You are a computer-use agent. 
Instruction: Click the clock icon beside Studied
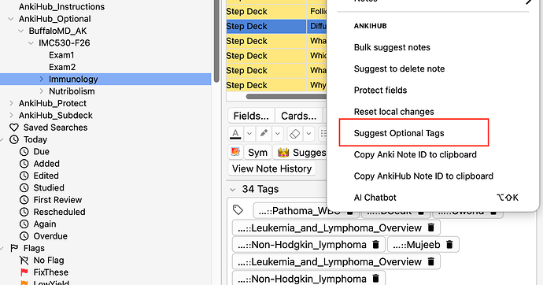click(24, 187)
